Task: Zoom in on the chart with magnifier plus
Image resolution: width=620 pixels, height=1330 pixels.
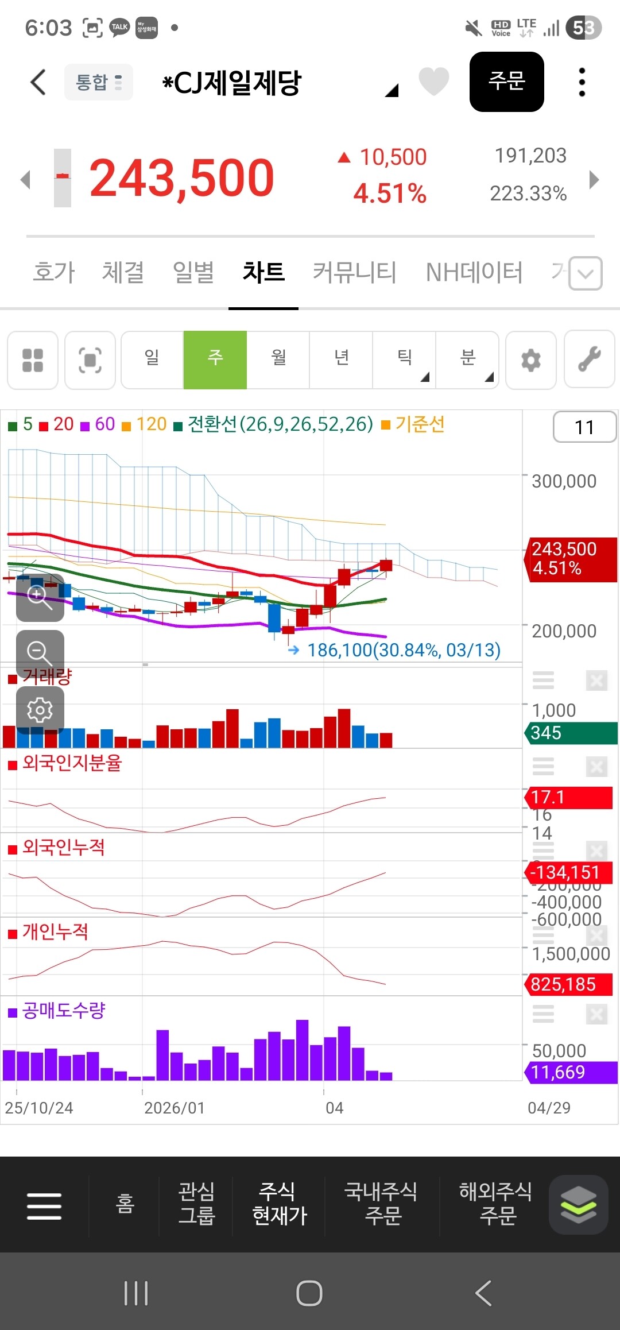Action: point(40,597)
